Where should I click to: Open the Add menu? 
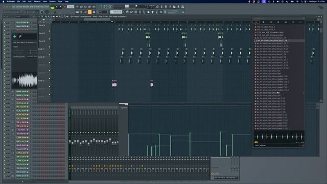point(30,1)
